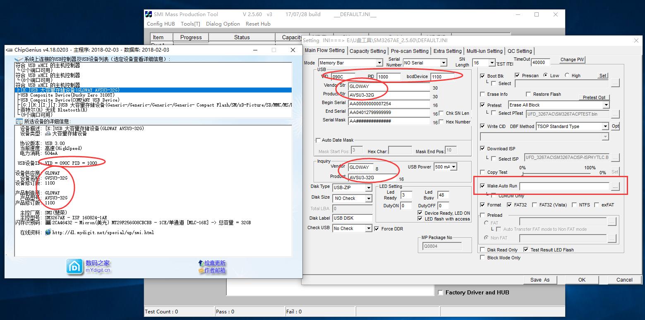This screenshot has height=320, width=645.
Task: Switch to the Capacity Setting tab
Action: coord(367,51)
